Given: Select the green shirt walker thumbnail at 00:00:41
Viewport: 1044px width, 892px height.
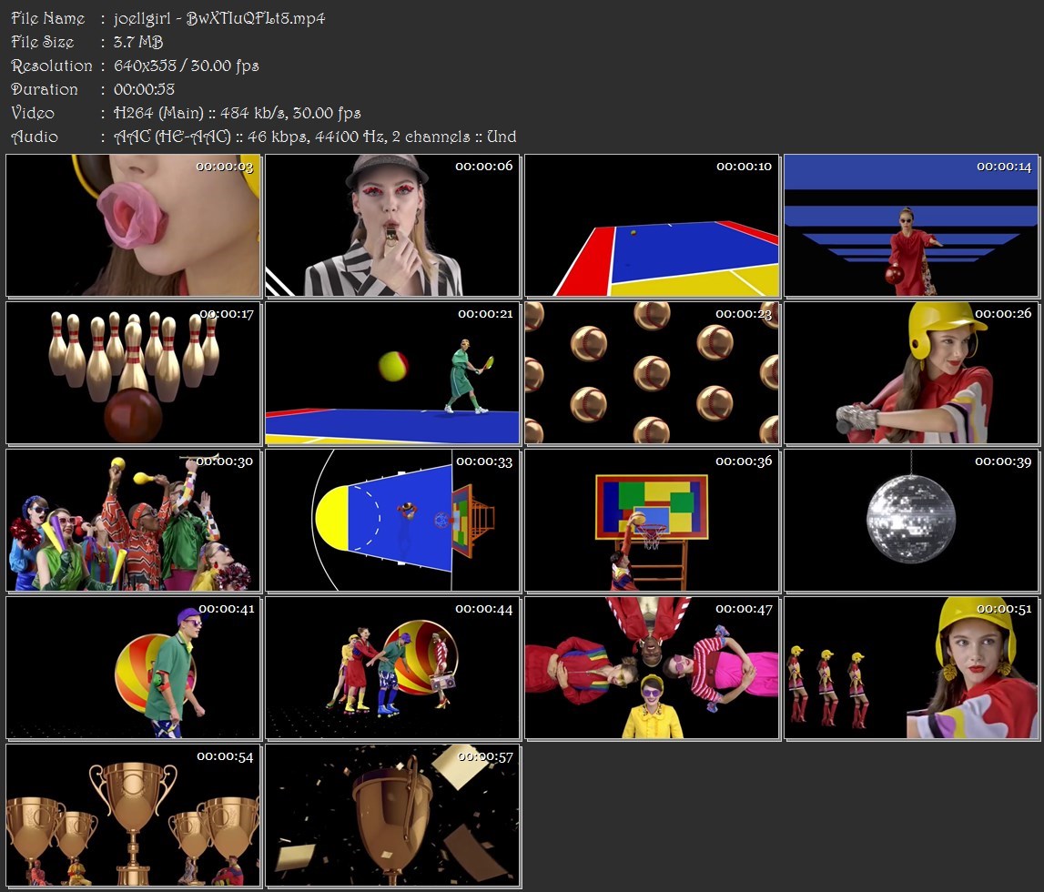Looking at the screenshot, I should [x=133, y=668].
